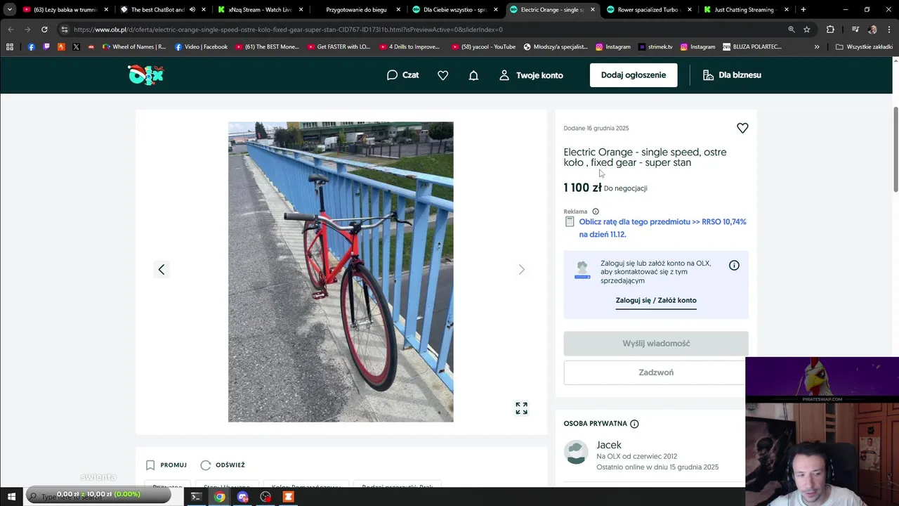Click the Reklama info icon

point(596,212)
